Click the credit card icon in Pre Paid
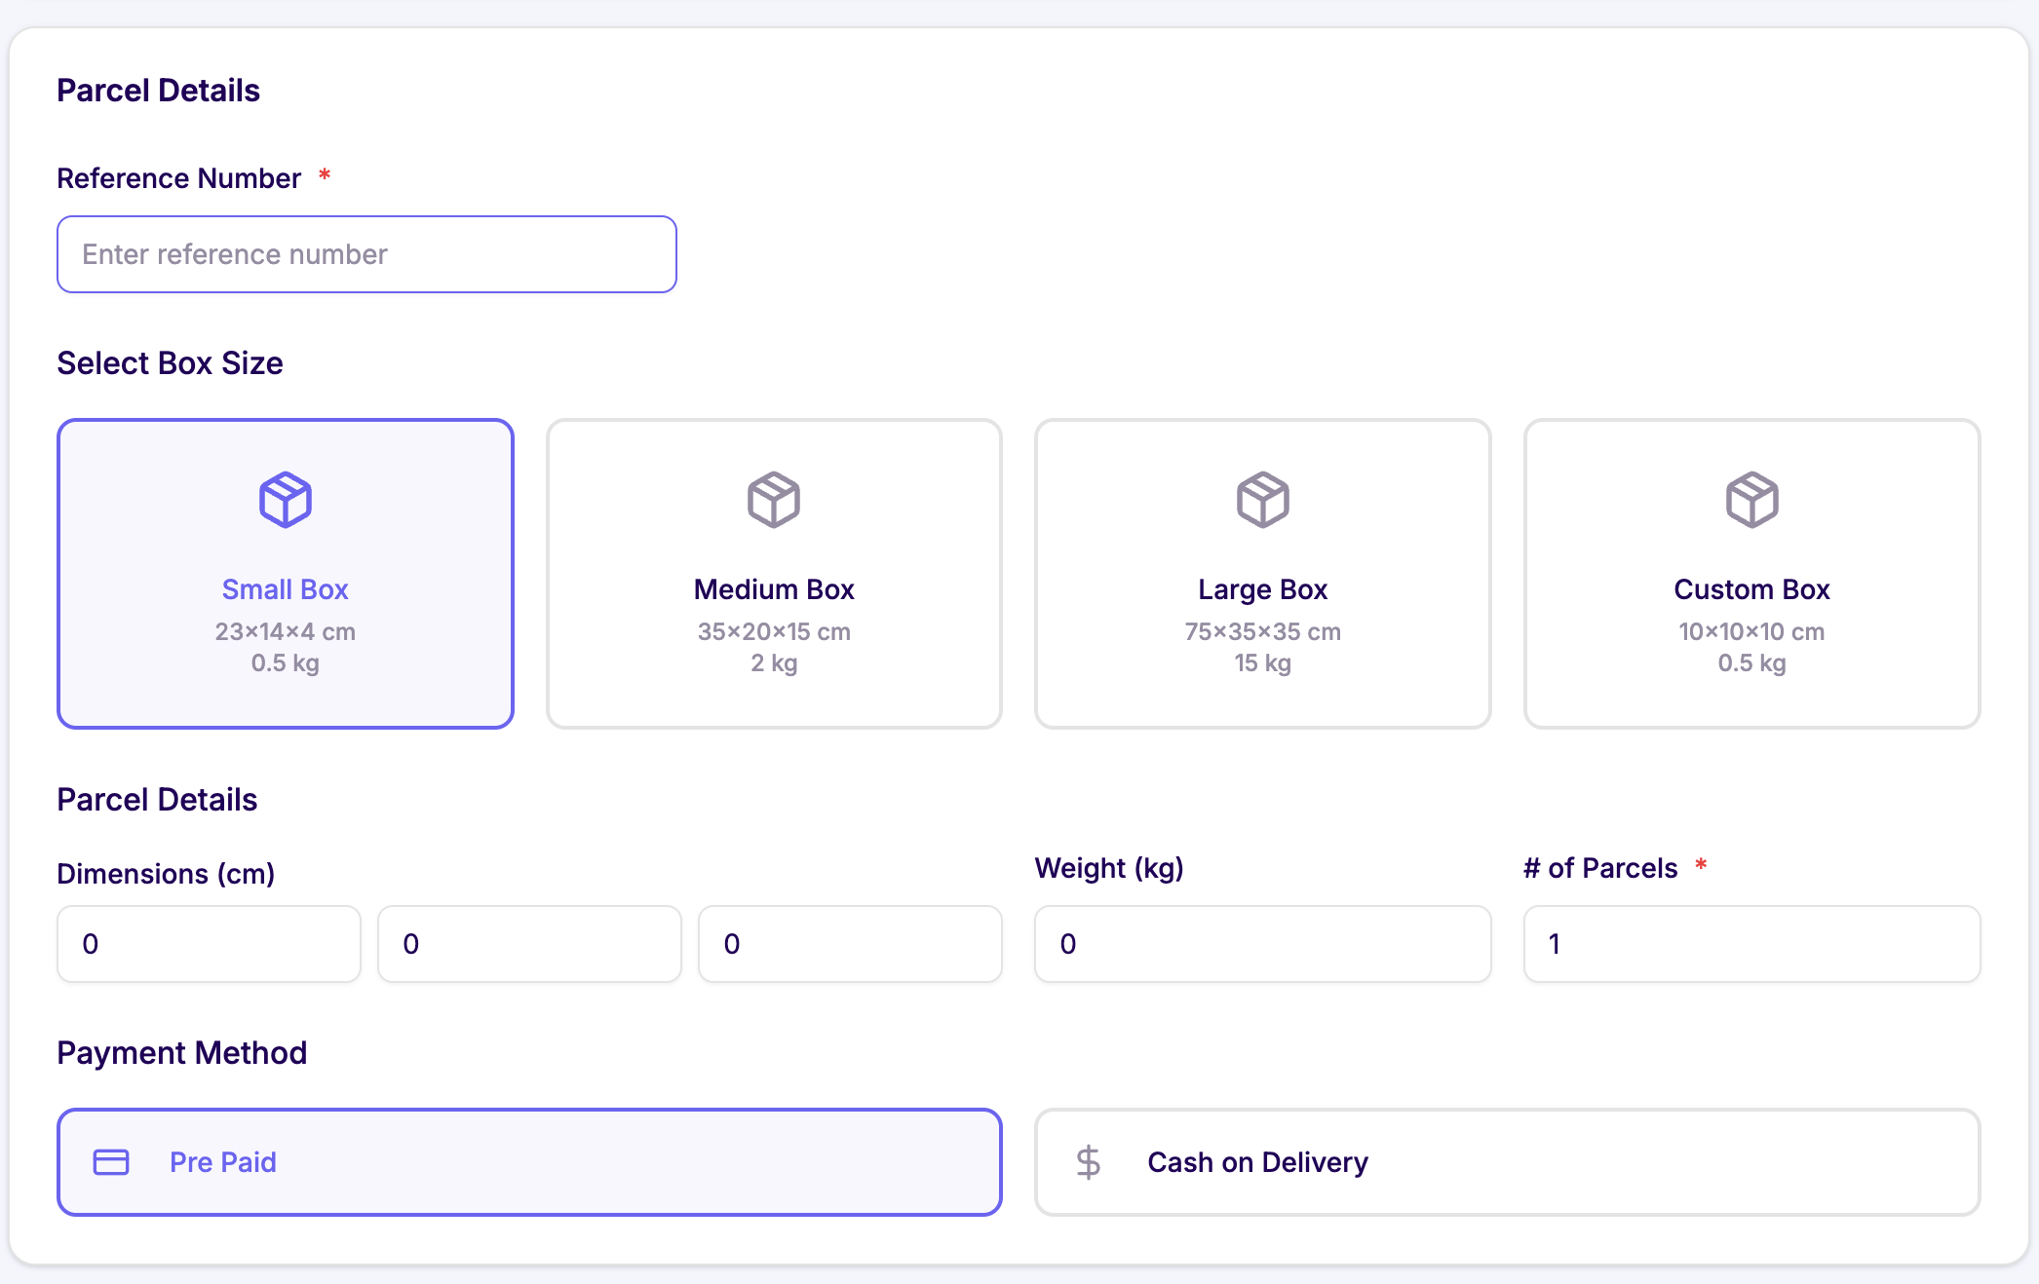Screen dimensions: 2039x1284 click(x=111, y=1162)
